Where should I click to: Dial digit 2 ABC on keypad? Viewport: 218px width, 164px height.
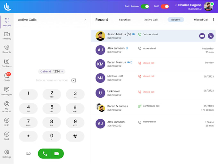coord(52,94)
